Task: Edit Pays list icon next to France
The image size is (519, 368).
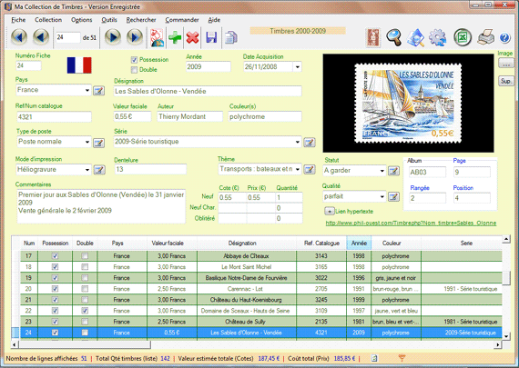Action: click(x=98, y=91)
